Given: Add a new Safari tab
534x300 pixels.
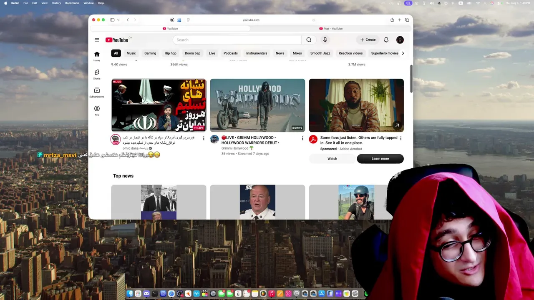Looking at the screenshot, I should pyautogui.click(x=399, y=20).
